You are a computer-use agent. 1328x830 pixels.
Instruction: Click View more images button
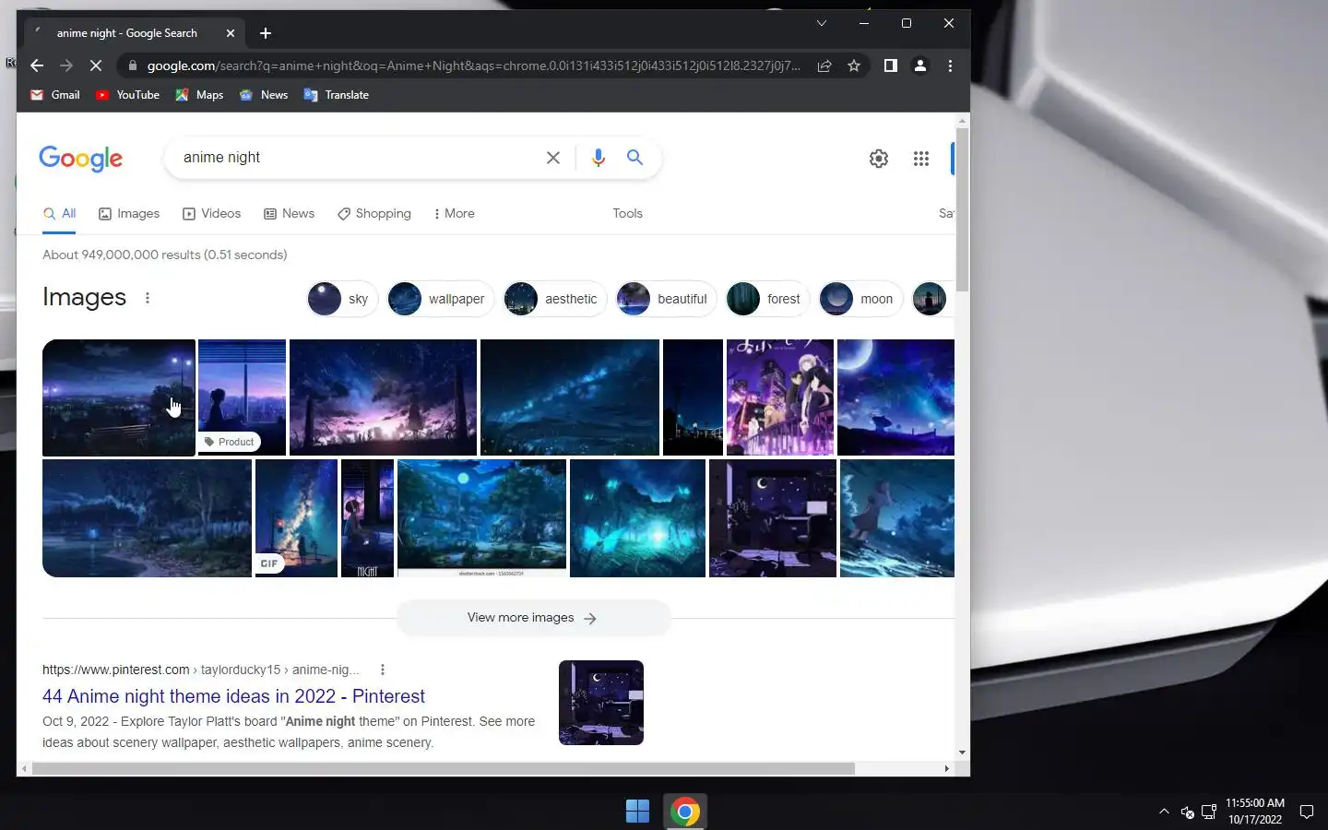click(x=533, y=618)
